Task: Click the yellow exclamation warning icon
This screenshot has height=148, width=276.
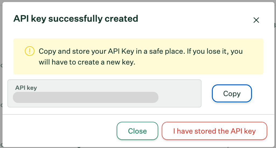Action: (x=30, y=51)
